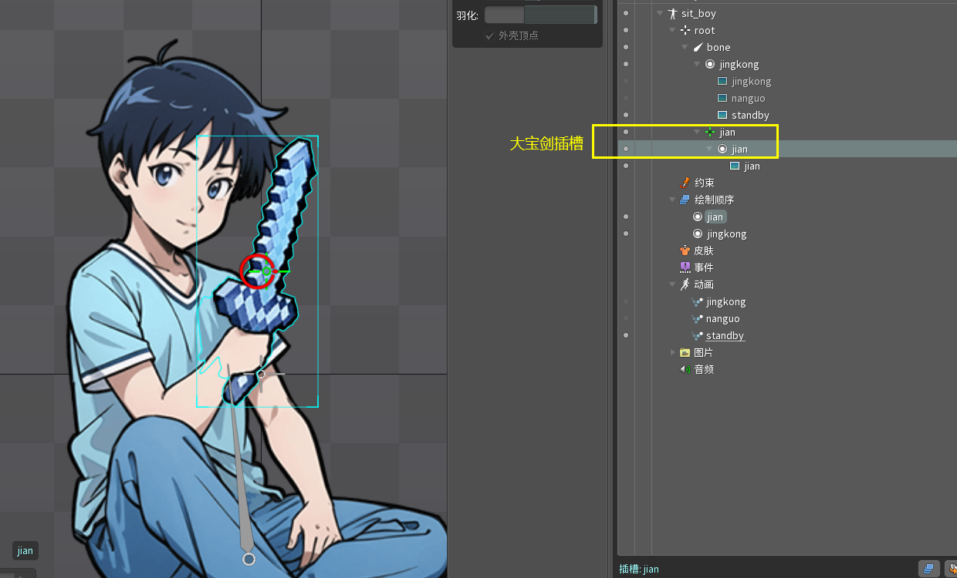957x578 pixels.
Task: Click the sit_boy skeleton icon
Action: click(672, 13)
